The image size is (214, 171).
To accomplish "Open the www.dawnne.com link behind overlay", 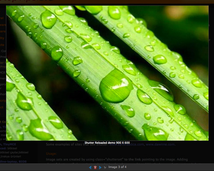I will (x=160, y=144).
